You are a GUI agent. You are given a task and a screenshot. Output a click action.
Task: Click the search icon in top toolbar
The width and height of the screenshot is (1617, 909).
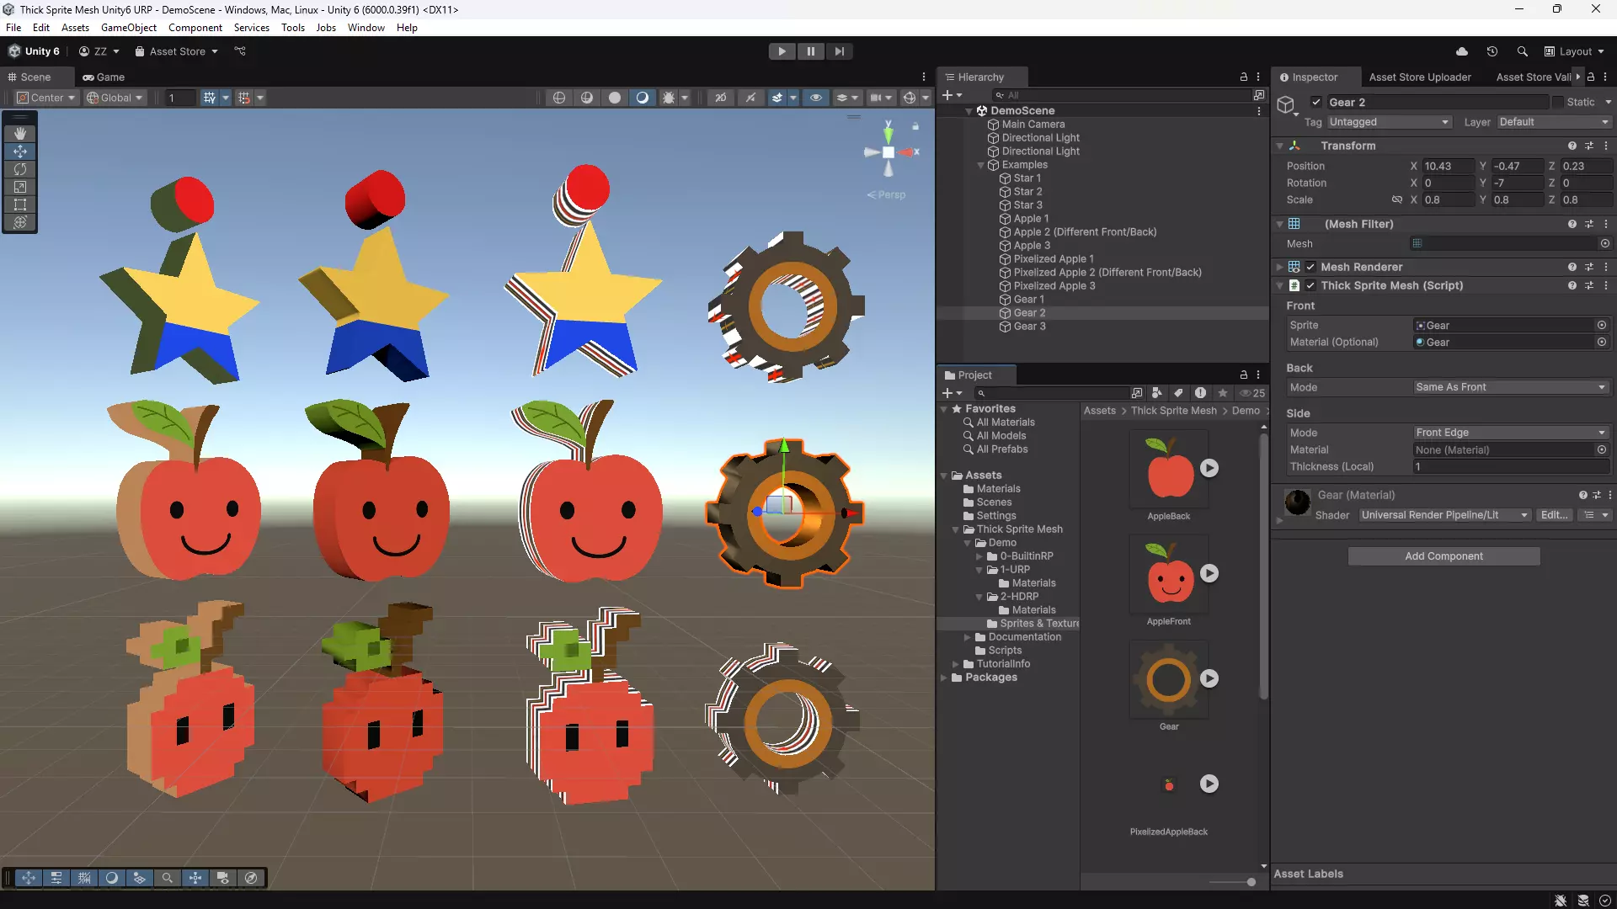1522,51
